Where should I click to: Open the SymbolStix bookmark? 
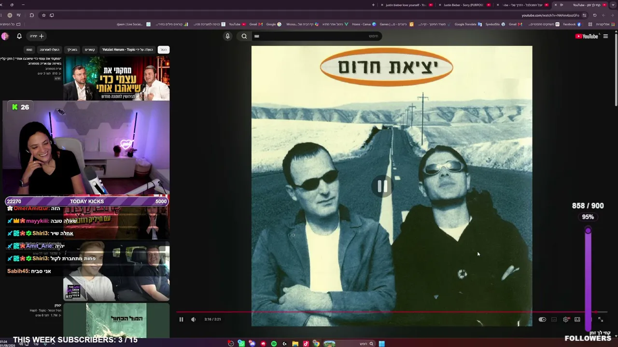(x=495, y=24)
